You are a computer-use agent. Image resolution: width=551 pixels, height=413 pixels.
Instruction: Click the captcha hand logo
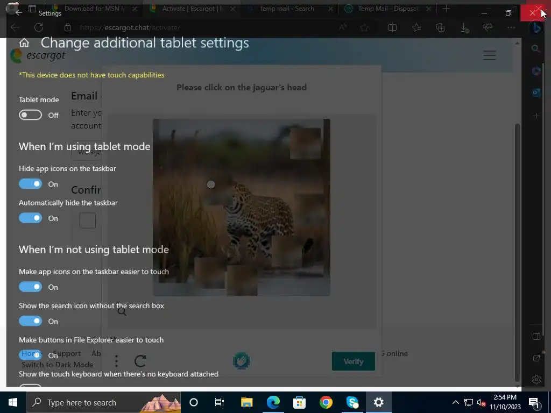point(242,361)
